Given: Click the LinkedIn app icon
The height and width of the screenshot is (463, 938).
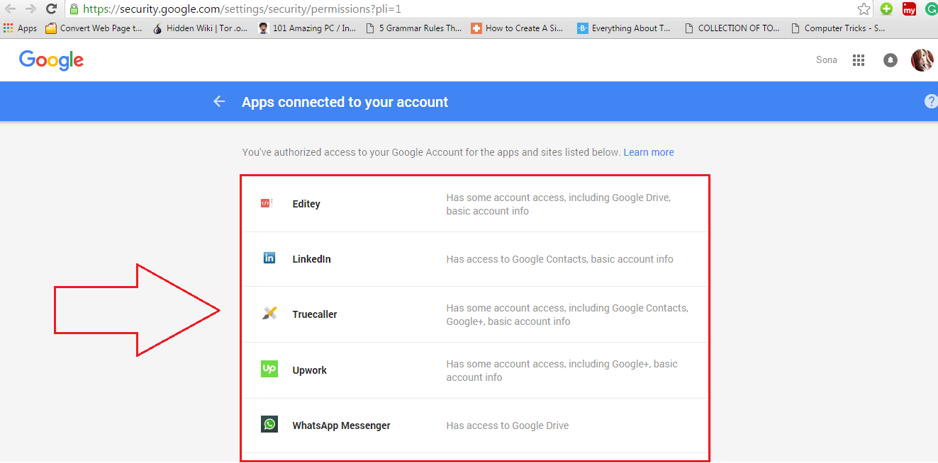Looking at the screenshot, I should pyautogui.click(x=269, y=258).
